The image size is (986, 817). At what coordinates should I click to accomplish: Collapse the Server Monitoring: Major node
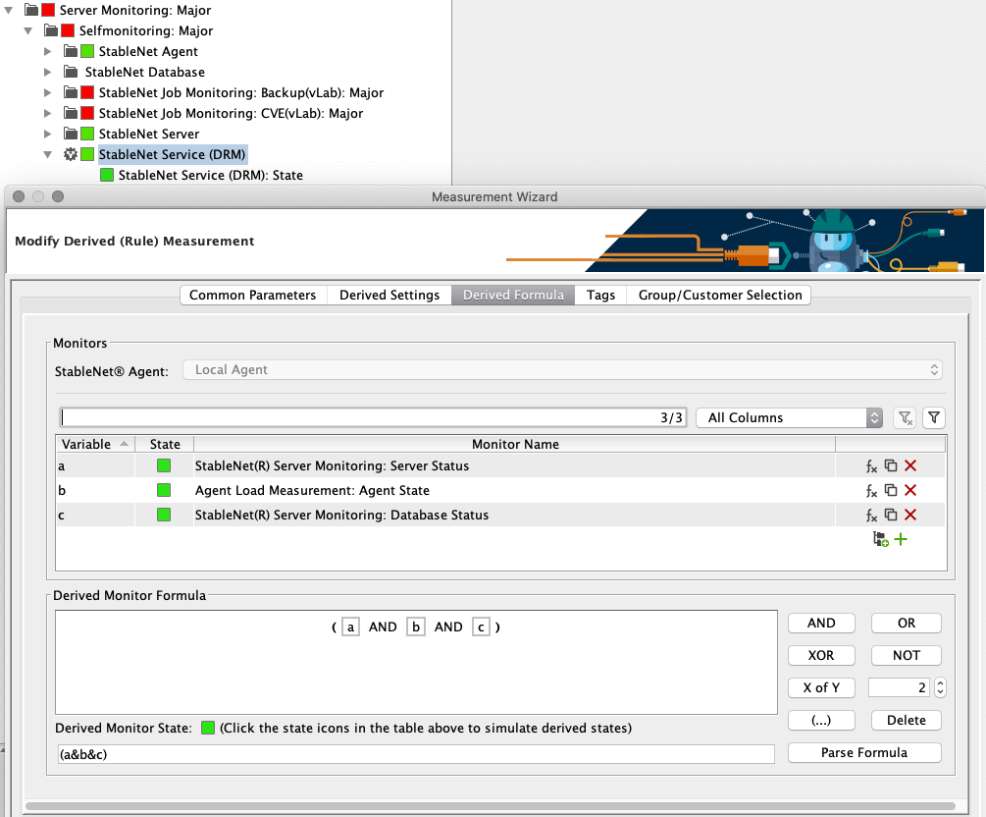[x=9, y=11]
